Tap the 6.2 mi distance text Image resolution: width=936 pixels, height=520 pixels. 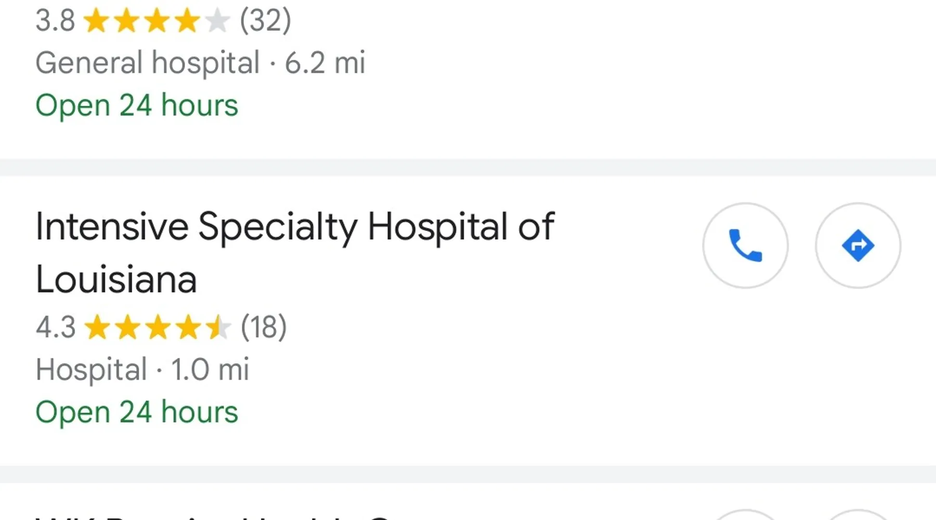[325, 63]
